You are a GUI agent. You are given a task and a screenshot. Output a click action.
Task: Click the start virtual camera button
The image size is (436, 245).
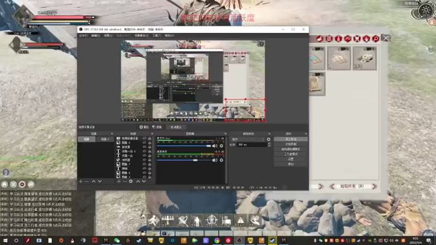[291, 149]
